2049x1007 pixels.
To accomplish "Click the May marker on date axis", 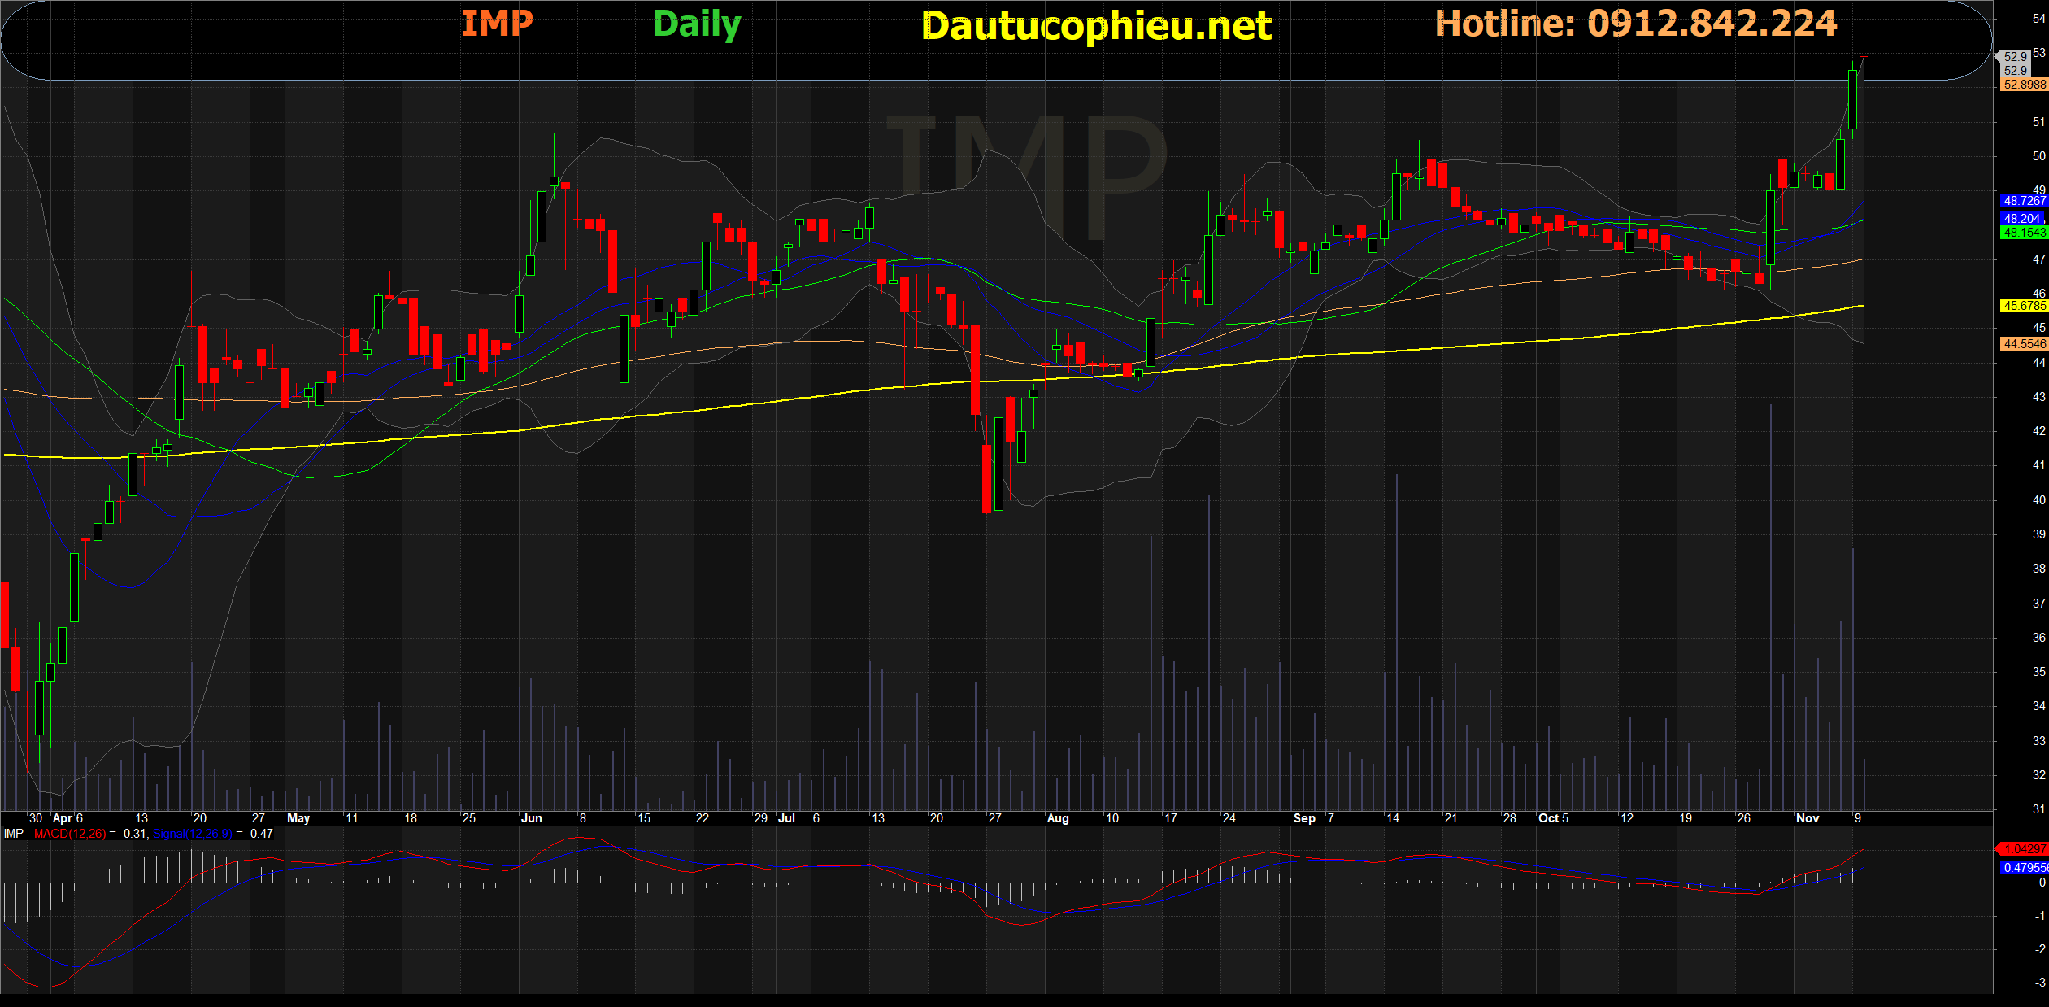I will point(298,818).
